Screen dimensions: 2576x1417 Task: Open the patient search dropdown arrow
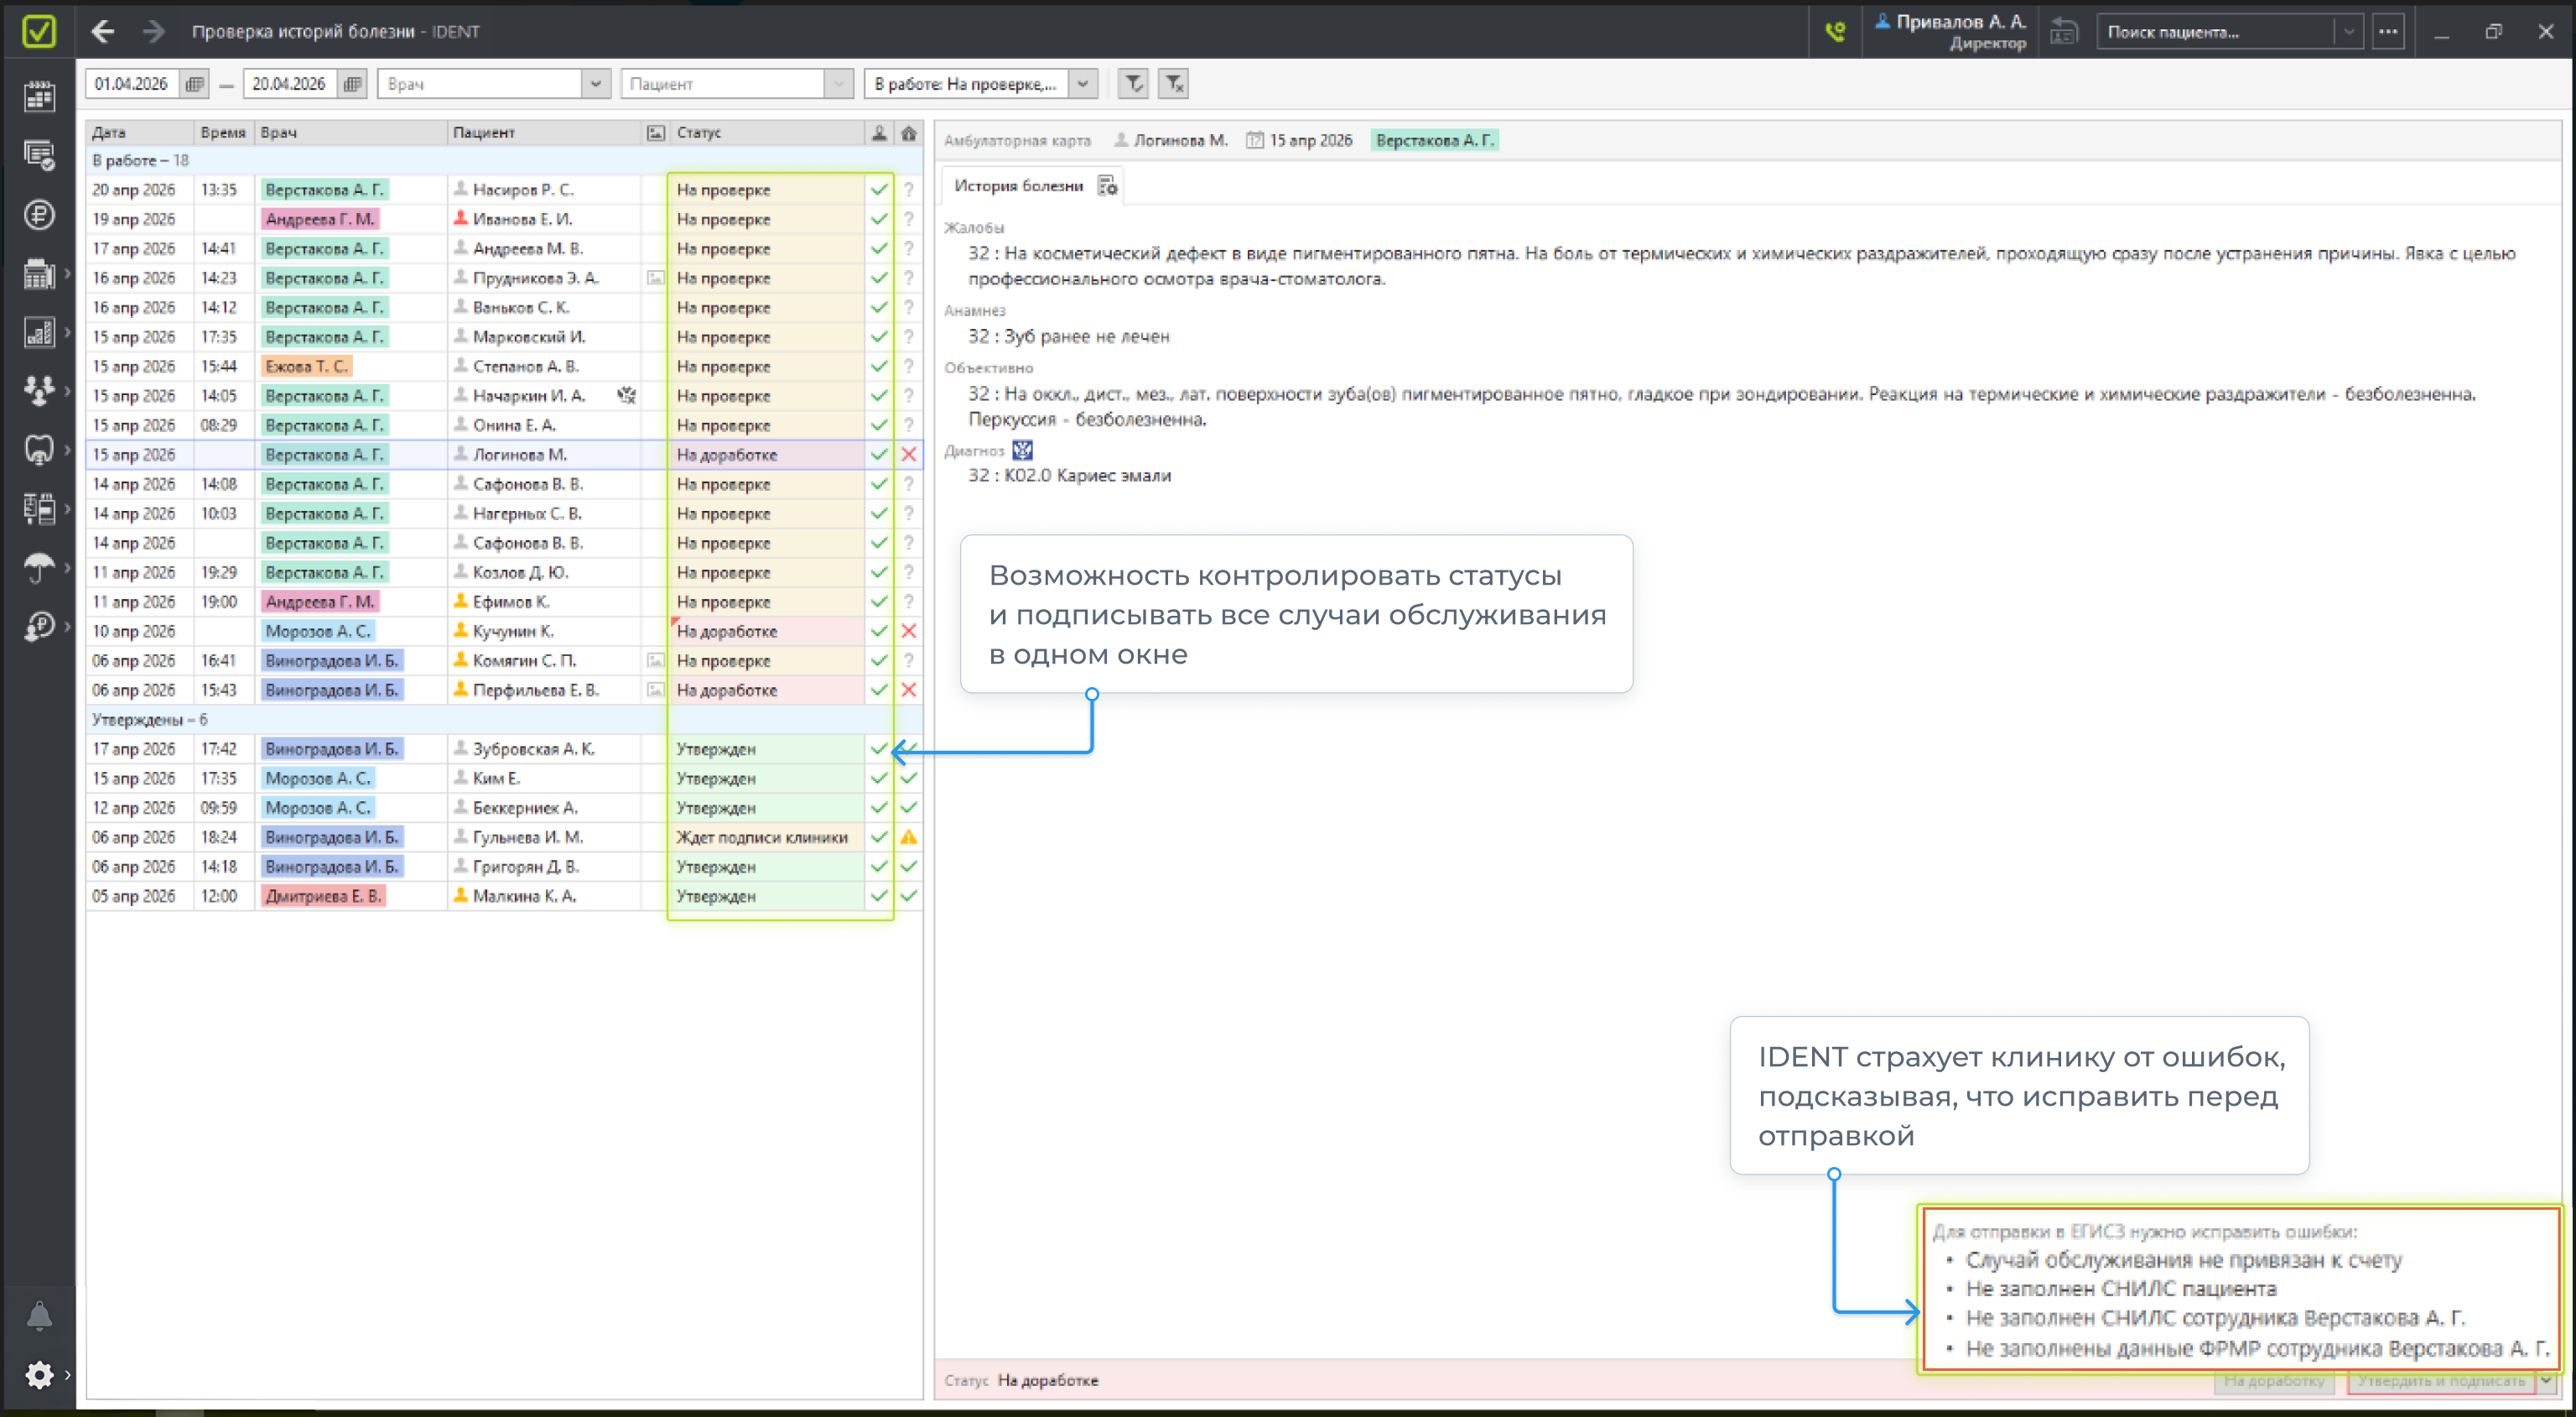pos(2348,31)
